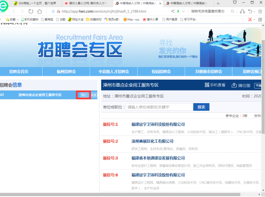This screenshot has width=265, height=197.
Task: Open the 党员e家 bookmark
Action: 112,20
